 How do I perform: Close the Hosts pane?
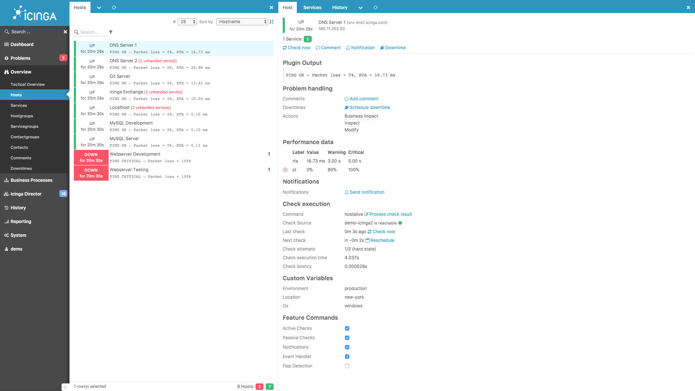click(271, 8)
